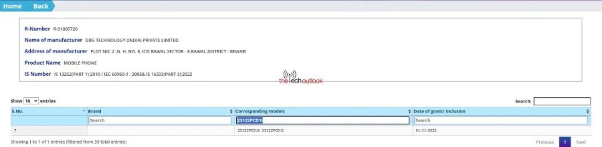Click the Back navigation tab

[x=41, y=6]
